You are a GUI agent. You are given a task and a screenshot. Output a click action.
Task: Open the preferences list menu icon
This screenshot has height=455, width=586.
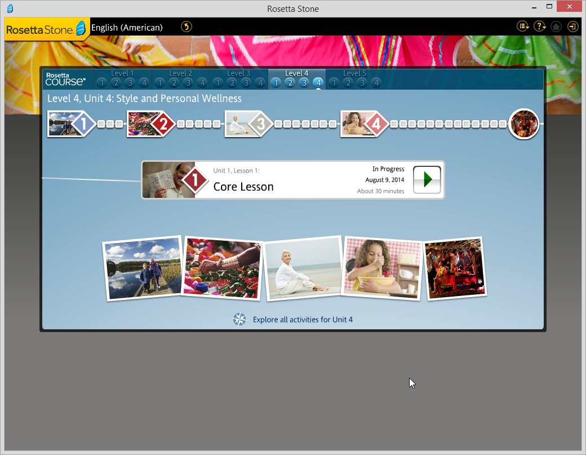[522, 26]
